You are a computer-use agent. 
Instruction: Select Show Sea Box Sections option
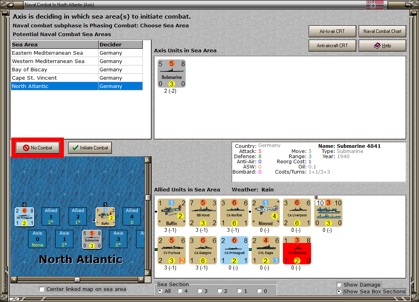click(339, 292)
